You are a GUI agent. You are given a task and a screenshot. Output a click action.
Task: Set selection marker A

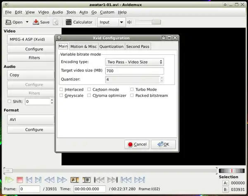pos(74,180)
